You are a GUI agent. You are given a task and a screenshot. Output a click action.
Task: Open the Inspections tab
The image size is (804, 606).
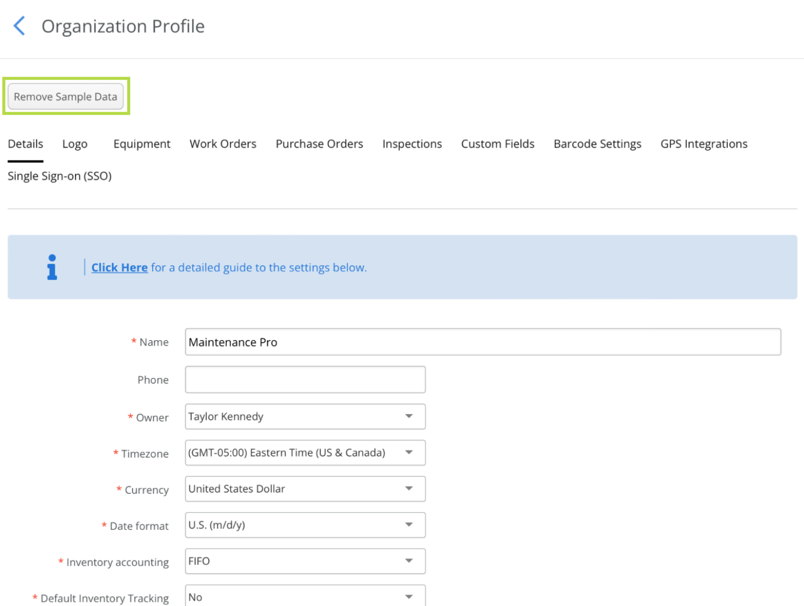click(412, 144)
